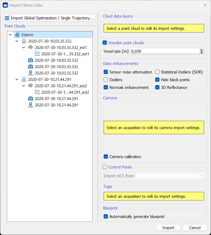Untick Automatically generate blueprint
The height and width of the screenshot is (235, 211).
coord(106,217)
